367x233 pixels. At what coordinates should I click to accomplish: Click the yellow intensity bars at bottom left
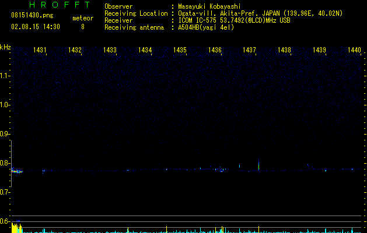point(16,228)
